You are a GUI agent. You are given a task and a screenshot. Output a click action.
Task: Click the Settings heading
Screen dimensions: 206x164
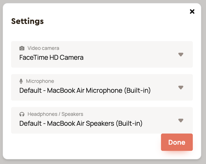tap(27, 21)
